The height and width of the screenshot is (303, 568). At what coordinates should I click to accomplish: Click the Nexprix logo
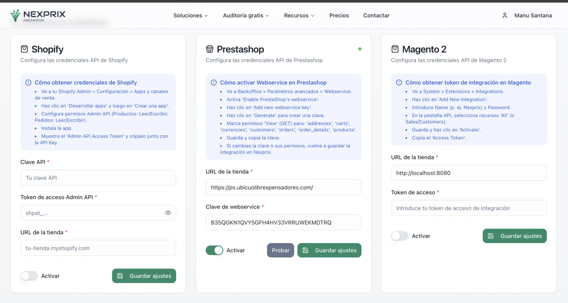(x=38, y=15)
